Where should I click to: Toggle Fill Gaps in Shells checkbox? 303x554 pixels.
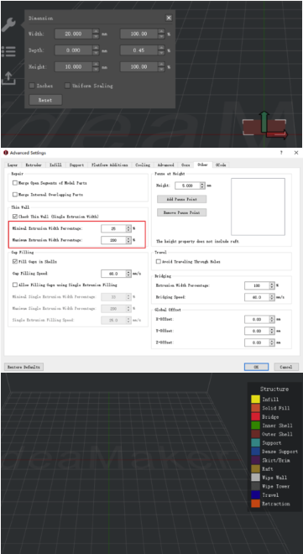(15, 262)
